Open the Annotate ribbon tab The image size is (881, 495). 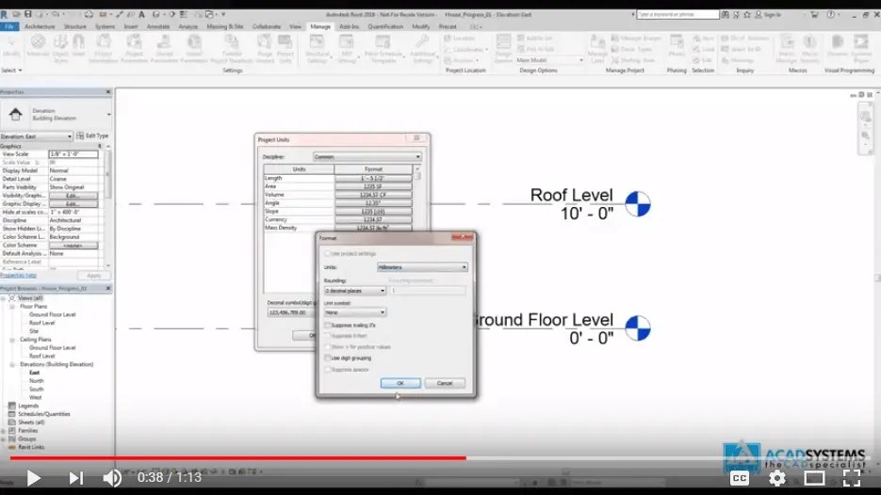[x=158, y=26]
